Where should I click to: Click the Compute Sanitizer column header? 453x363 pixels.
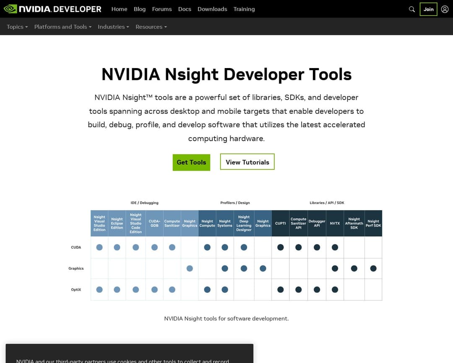point(172,223)
